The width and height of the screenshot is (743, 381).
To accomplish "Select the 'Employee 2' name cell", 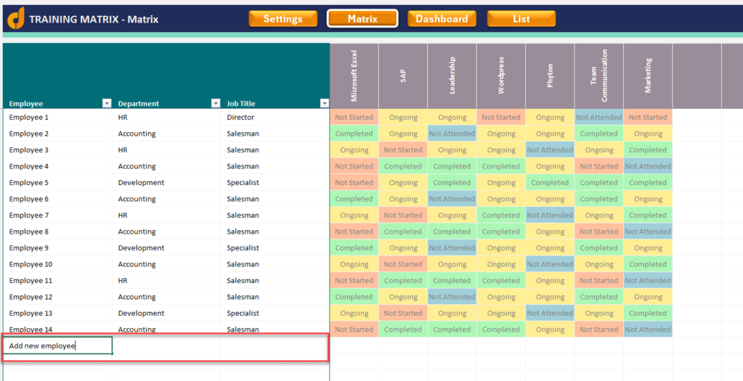I will pyautogui.click(x=58, y=134).
